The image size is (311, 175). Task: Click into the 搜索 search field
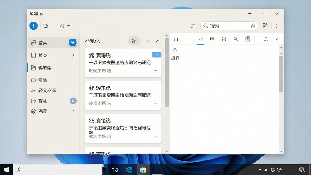pos(229,26)
